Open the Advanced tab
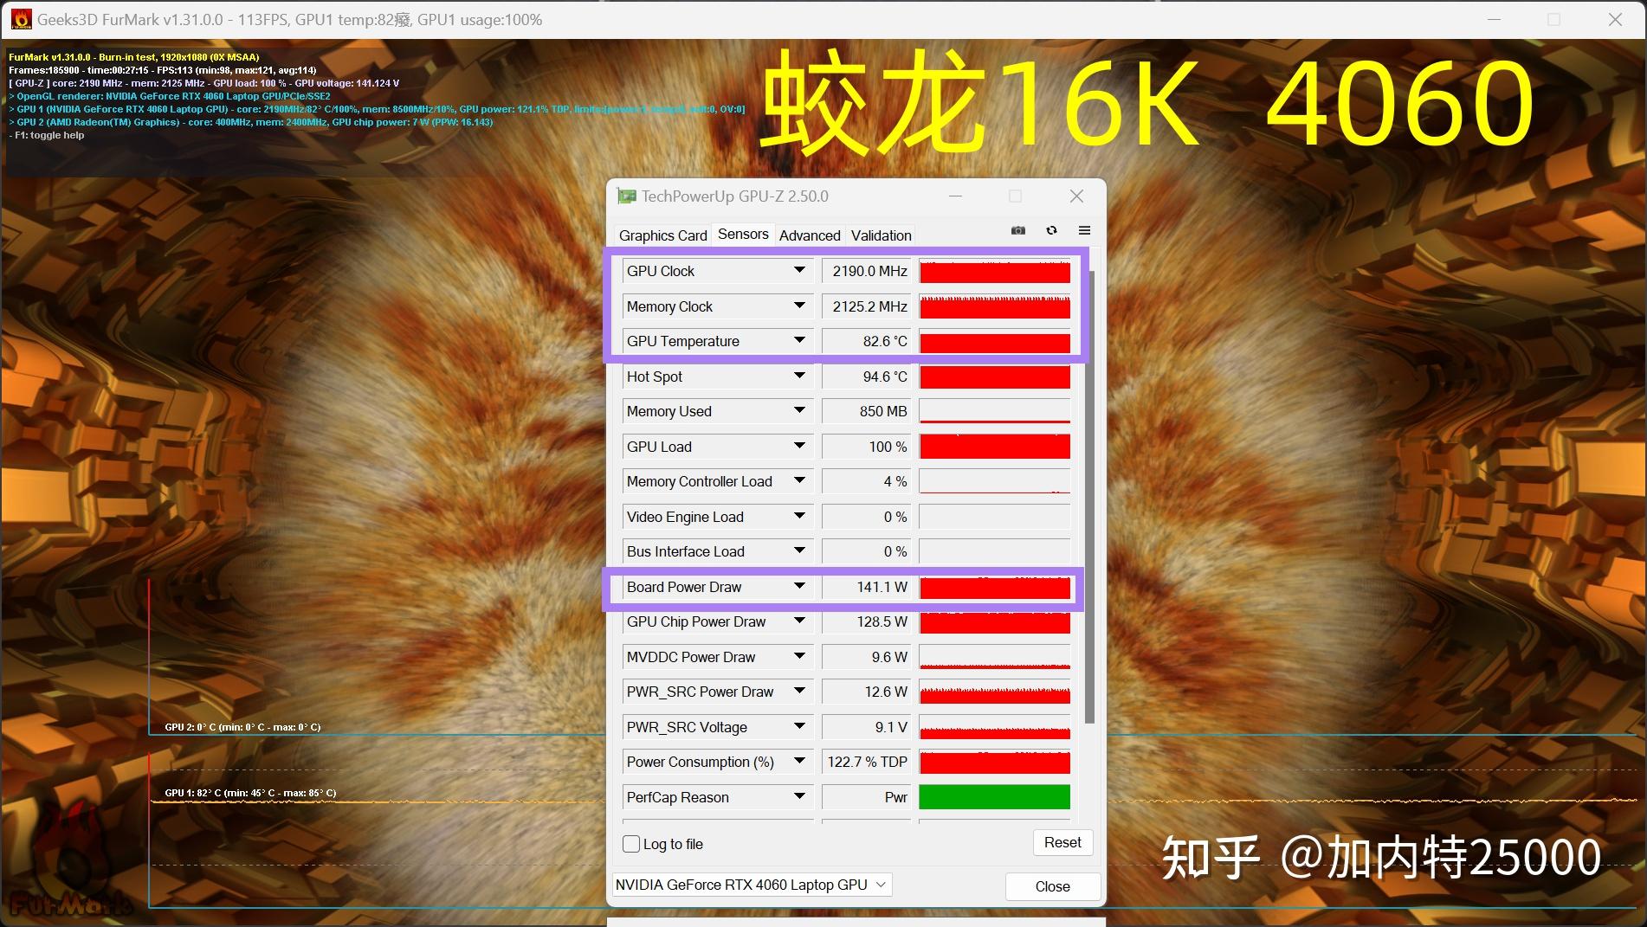The image size is (1647, 927). pos(809,235)
